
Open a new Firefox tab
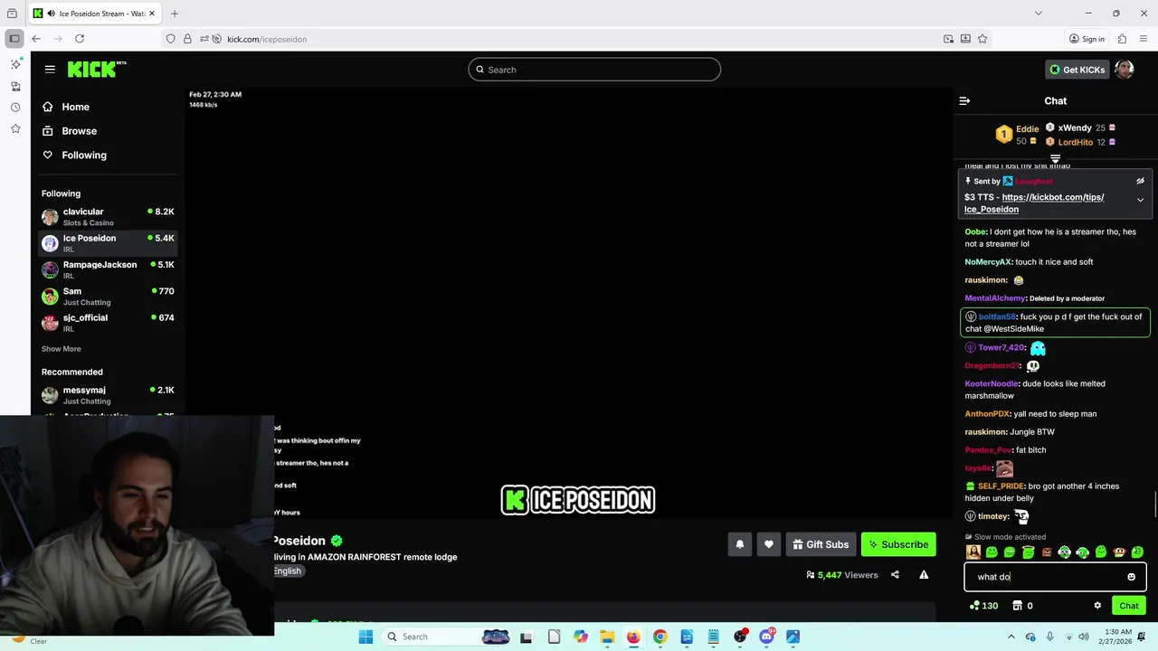pyautogui.click(x=175, y=14)
